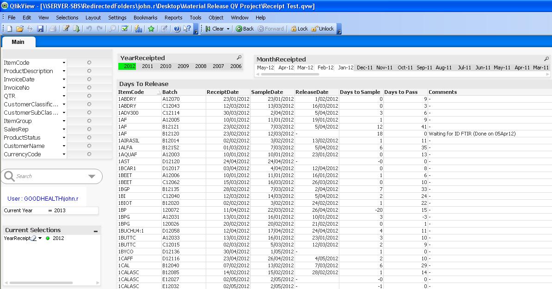Open Quick Chart wizard icon
Screen dimensions: 552x289
138,29
